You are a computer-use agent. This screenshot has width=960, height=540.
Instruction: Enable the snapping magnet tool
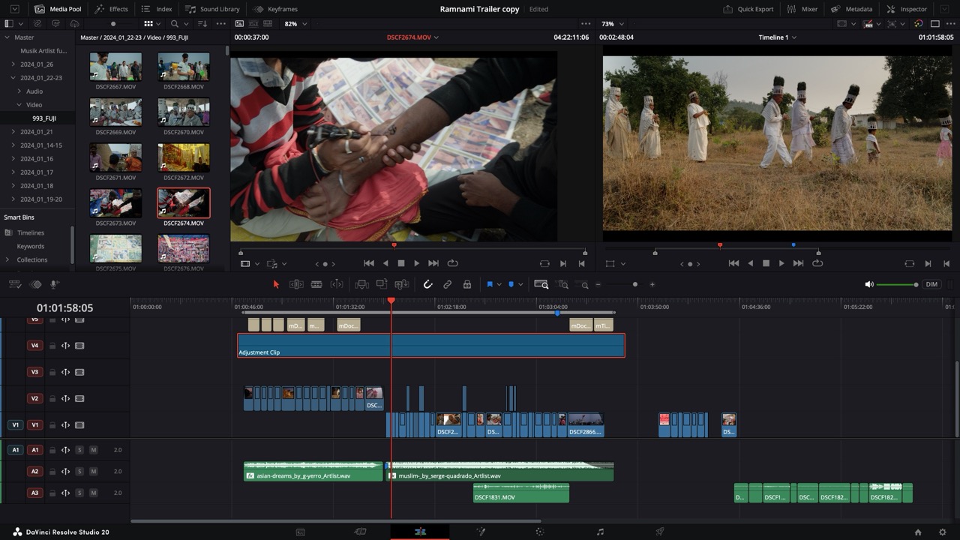click(427, 283)
